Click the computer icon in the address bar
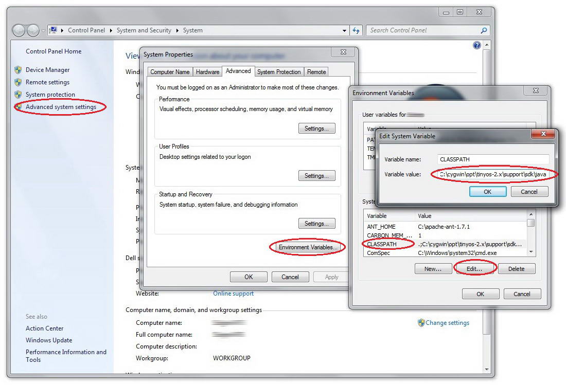 pyautogui.click(x=53, y=30)
